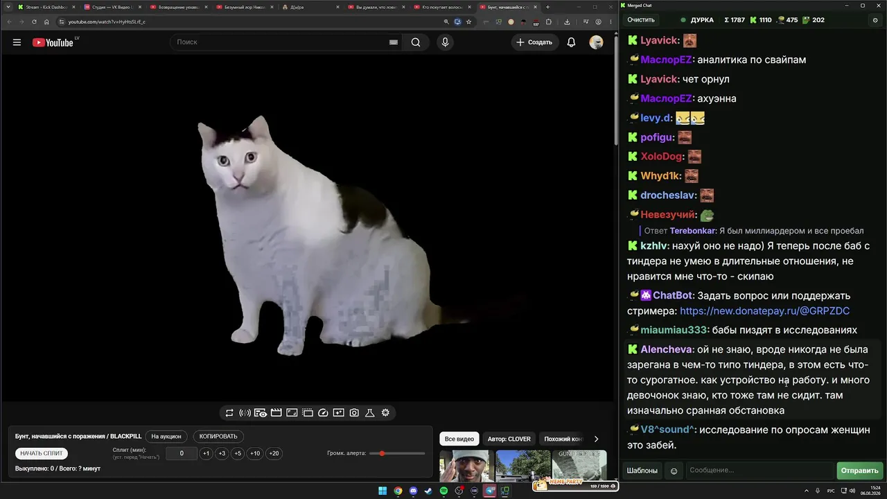
Task: Open Merged Chat settings gear
Action: [x=875, y=20]
